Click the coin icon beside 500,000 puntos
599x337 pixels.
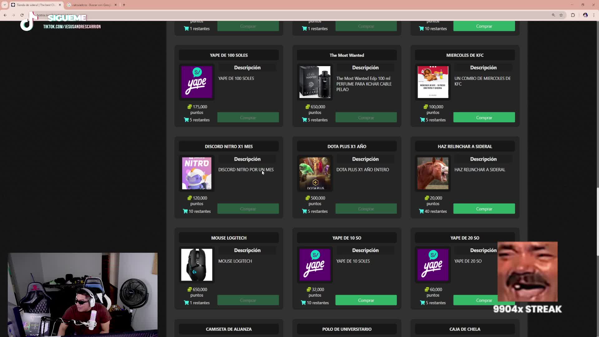click(x=308, y=198)
